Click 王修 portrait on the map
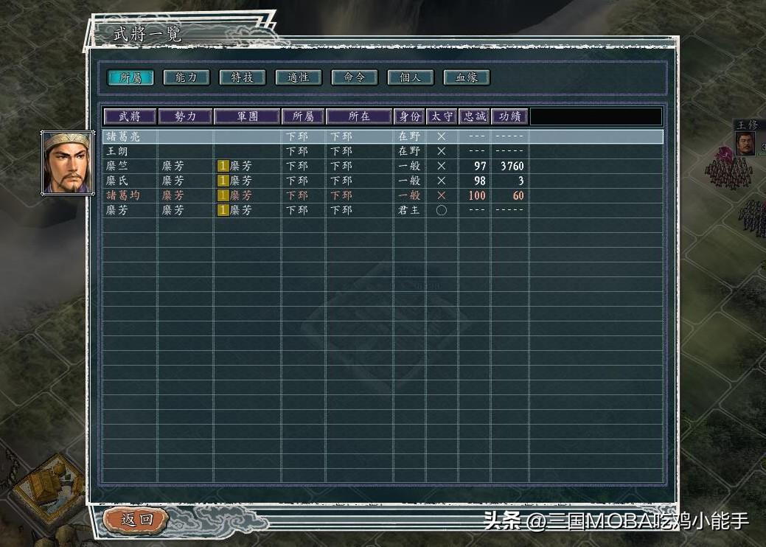This screenshot has width=766, height=547. coord(746,143)
